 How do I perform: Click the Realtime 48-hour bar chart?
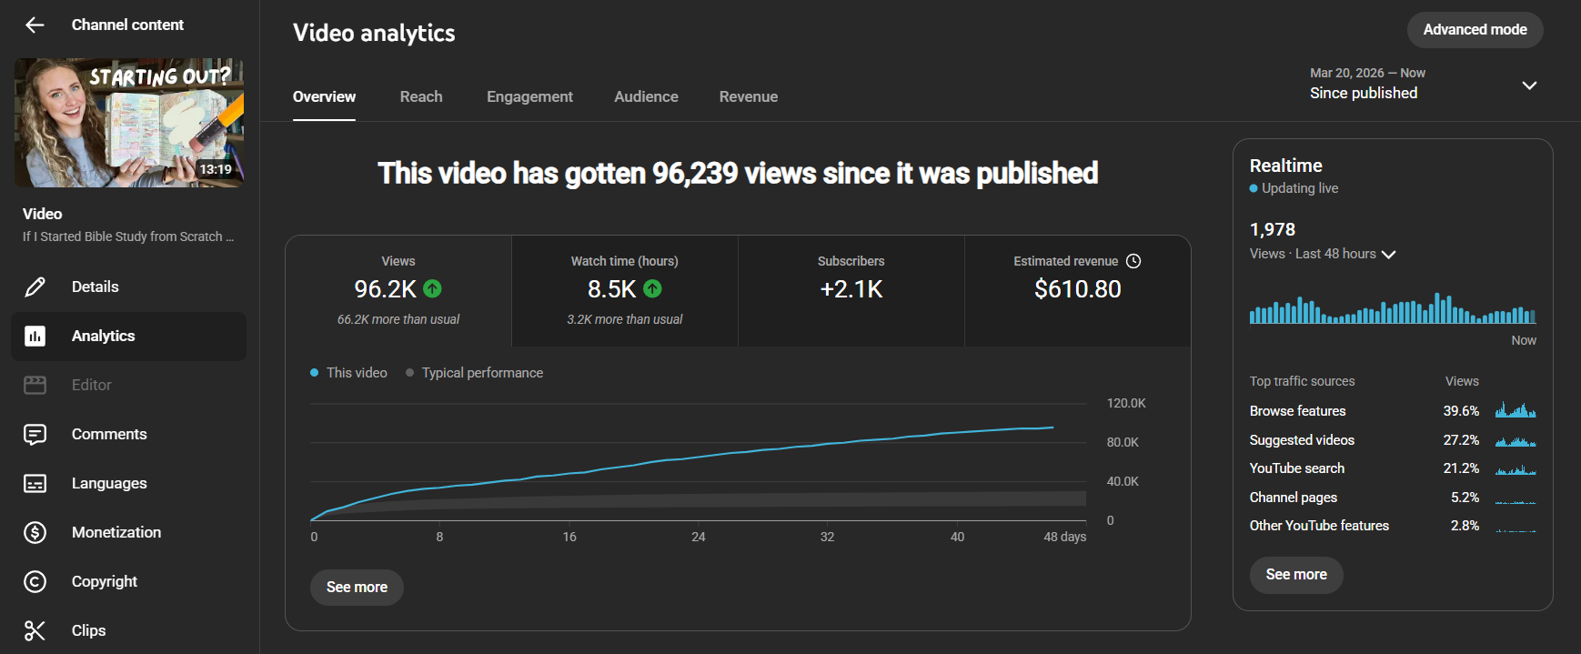click(x=1393, y=308)
